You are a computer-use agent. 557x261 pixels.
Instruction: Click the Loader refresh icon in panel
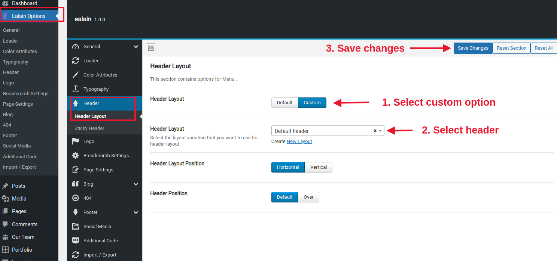click(76, 60)
